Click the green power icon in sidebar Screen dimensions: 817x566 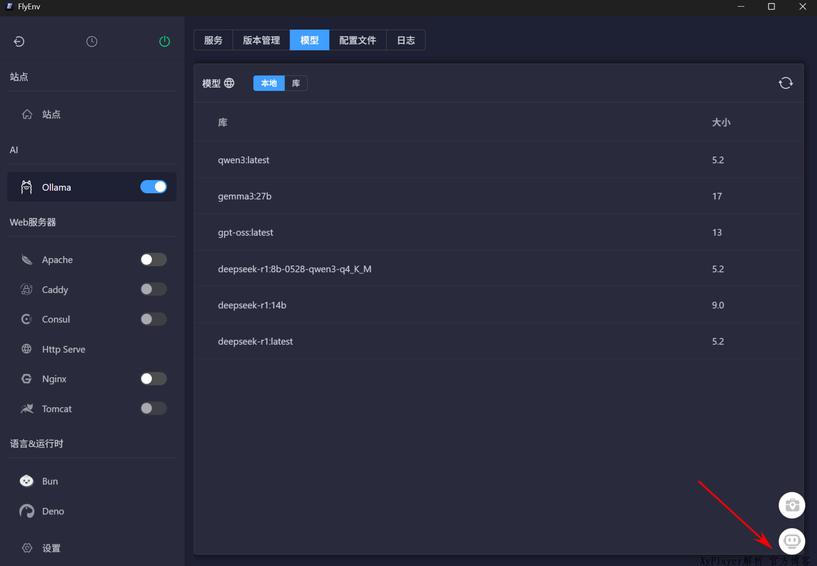click(164, 41)
